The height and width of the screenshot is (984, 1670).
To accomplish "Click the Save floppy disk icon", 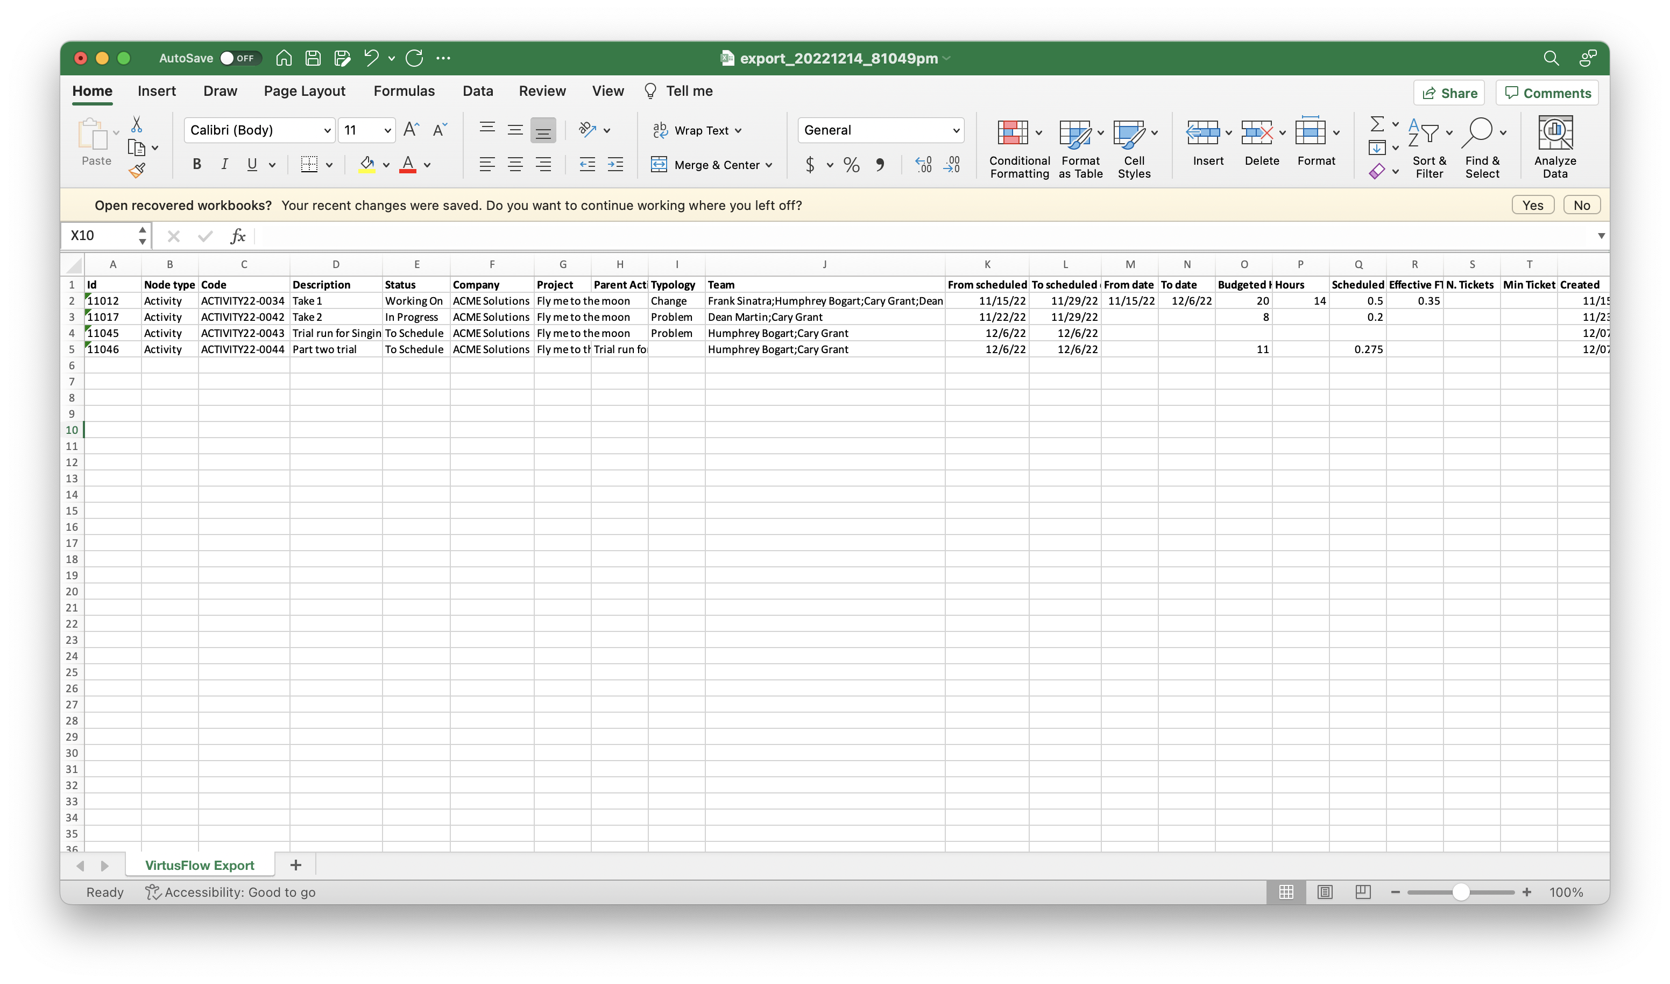I will [x=313, y=58].
